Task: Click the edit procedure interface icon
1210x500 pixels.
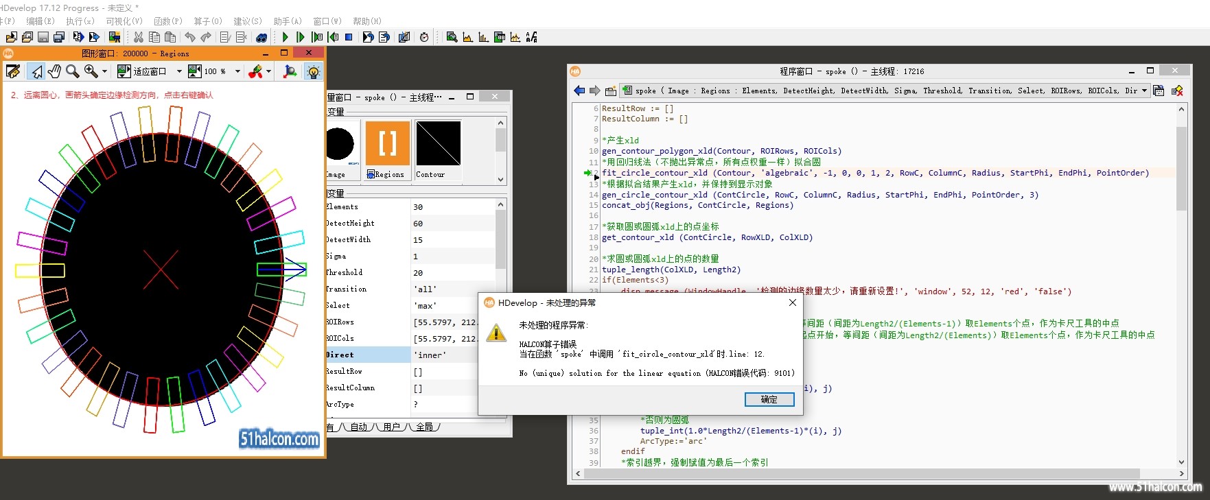Action: point(610,91)
